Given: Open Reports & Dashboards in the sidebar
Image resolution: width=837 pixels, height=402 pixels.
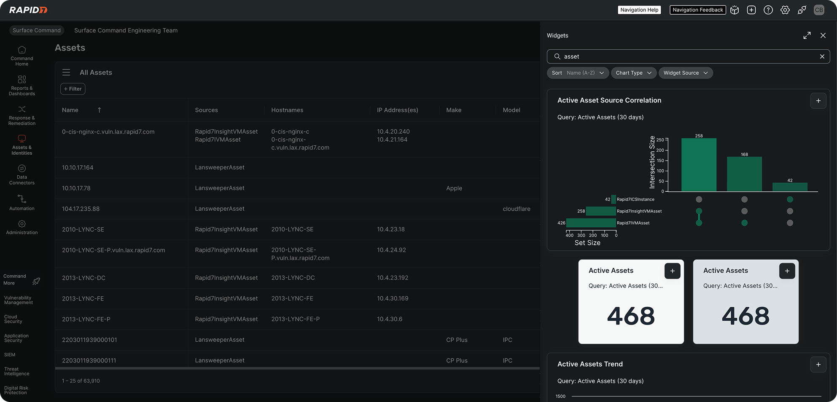Looking at the screenshot, I should pyautogui.click(x=22, y=86).
